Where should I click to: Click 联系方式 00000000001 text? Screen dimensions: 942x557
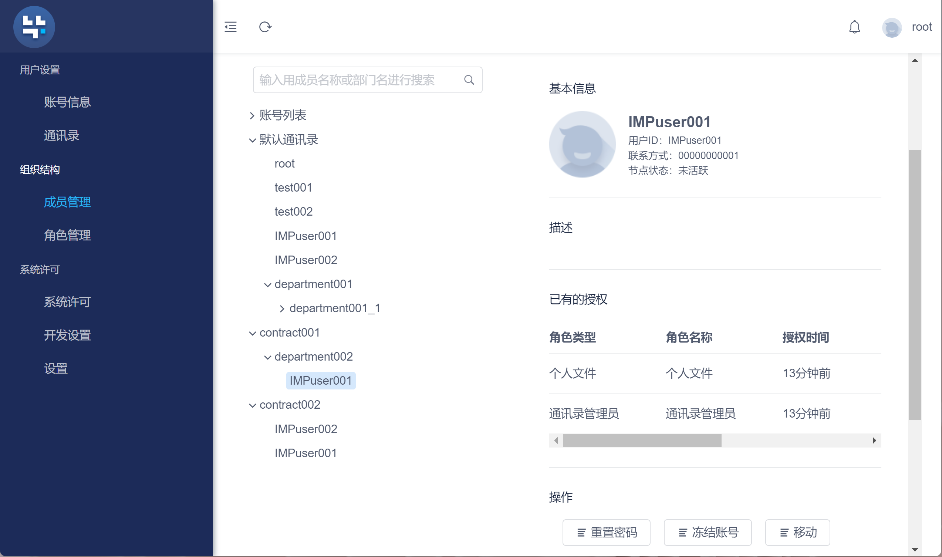pos(683,155)
